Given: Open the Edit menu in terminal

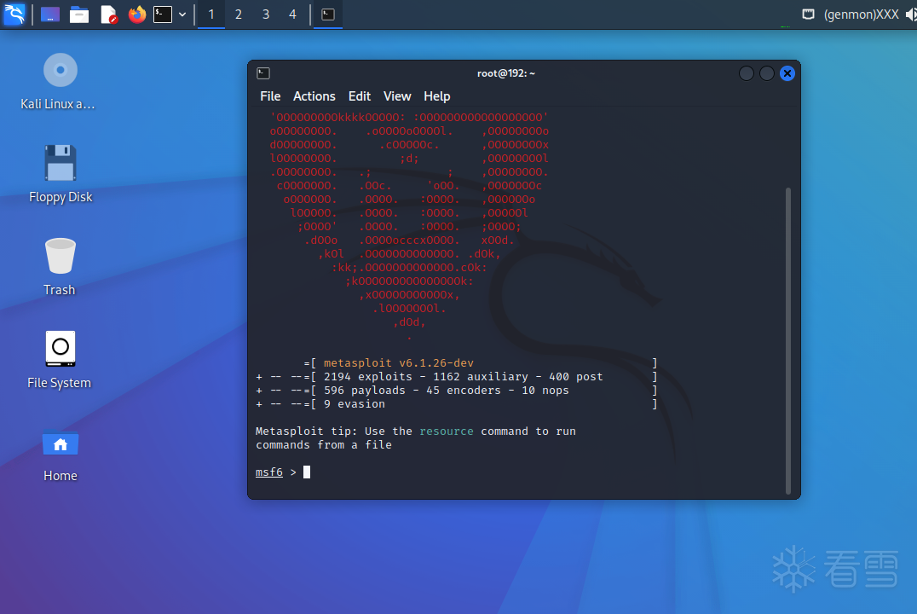Looking at the screenshot, I should (x=359, y=96).
